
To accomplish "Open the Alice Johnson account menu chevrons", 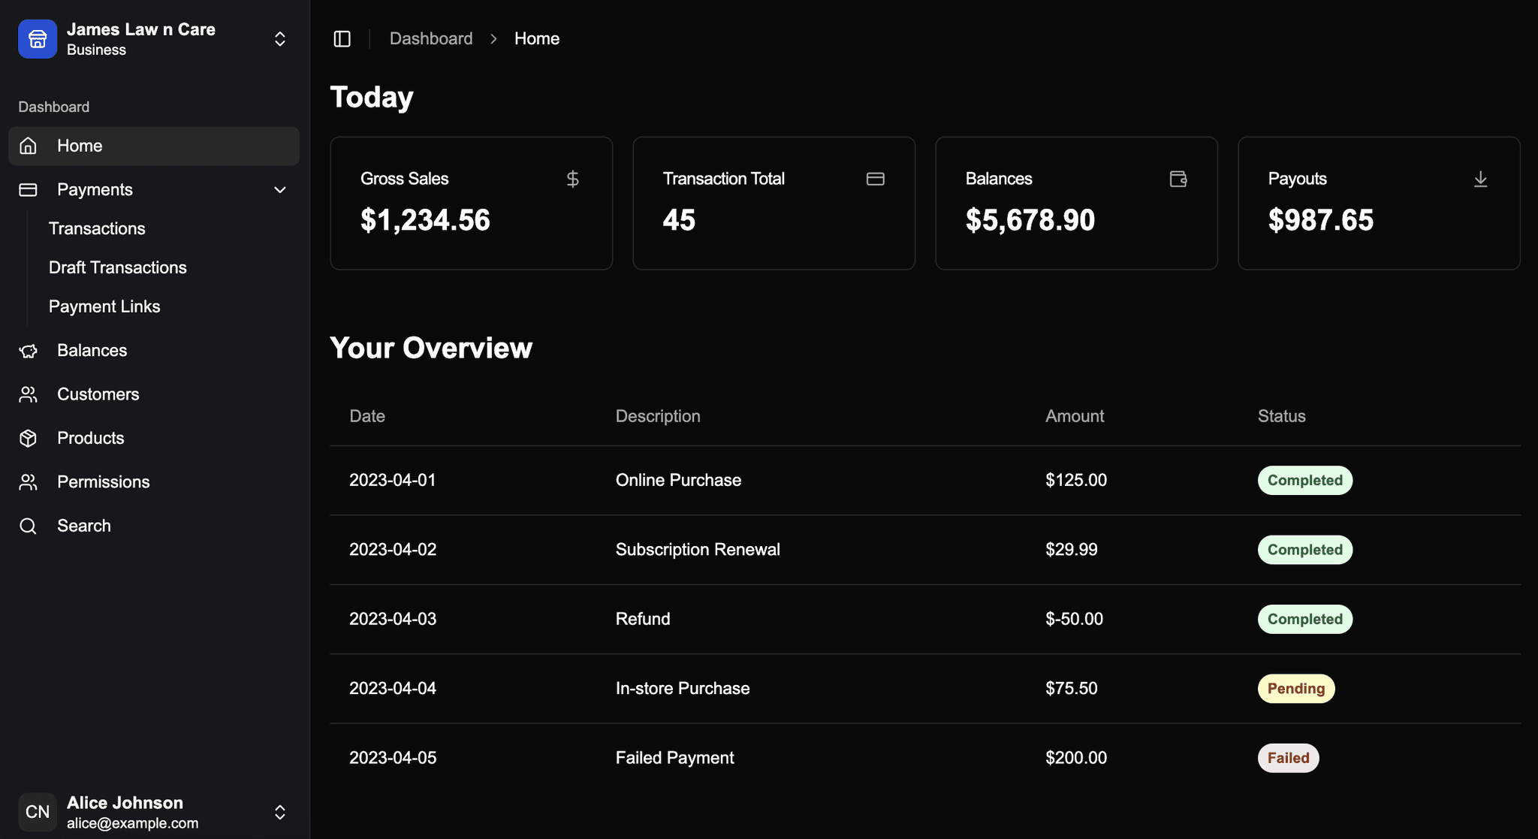I will click(x=279, y=812).
